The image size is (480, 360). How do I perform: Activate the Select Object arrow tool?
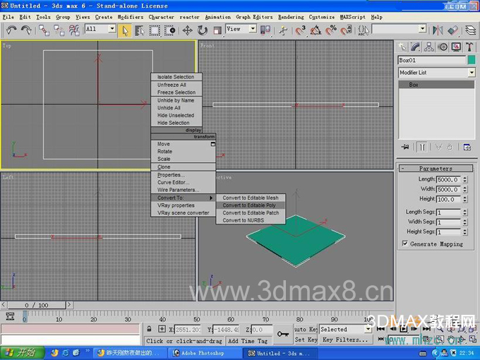point(125,30)
